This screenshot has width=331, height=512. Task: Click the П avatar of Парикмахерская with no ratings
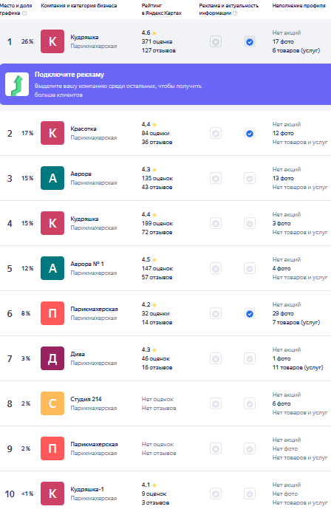(52, 448)
